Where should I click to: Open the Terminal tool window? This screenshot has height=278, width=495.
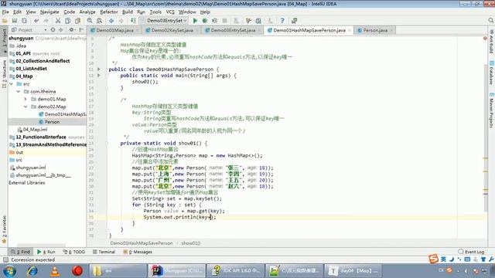coord(104,252)
